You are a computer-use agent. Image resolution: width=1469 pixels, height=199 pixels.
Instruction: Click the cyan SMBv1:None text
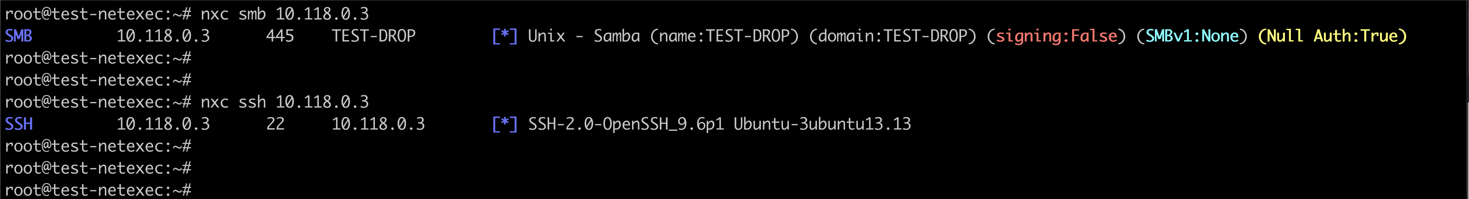pyautogui.click(x=1192, y=36)
